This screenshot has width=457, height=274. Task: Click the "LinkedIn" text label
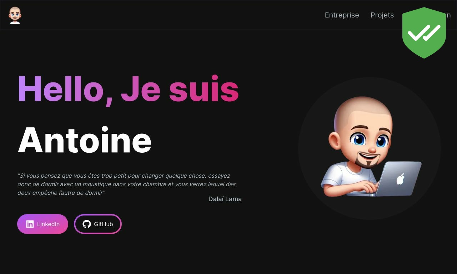pos(48,224)
